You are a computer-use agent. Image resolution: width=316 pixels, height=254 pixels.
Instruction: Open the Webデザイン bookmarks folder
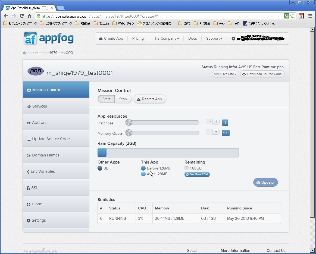[x=123, y=23]
